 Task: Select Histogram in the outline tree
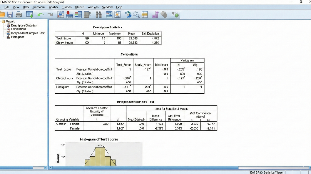[18, 37]
